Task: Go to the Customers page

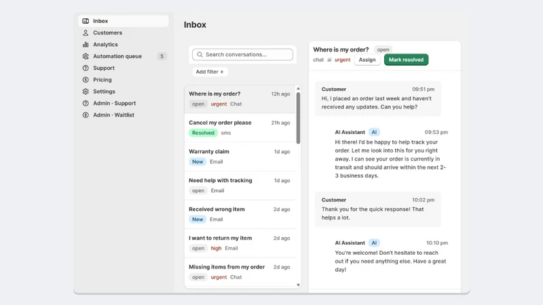Action: 124,33
